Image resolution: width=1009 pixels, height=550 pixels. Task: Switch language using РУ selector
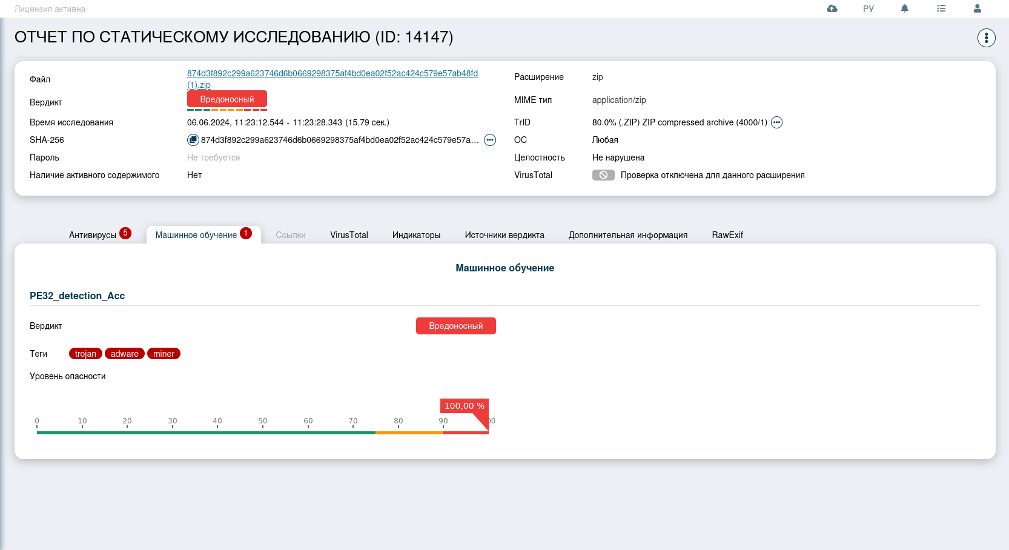868,8
